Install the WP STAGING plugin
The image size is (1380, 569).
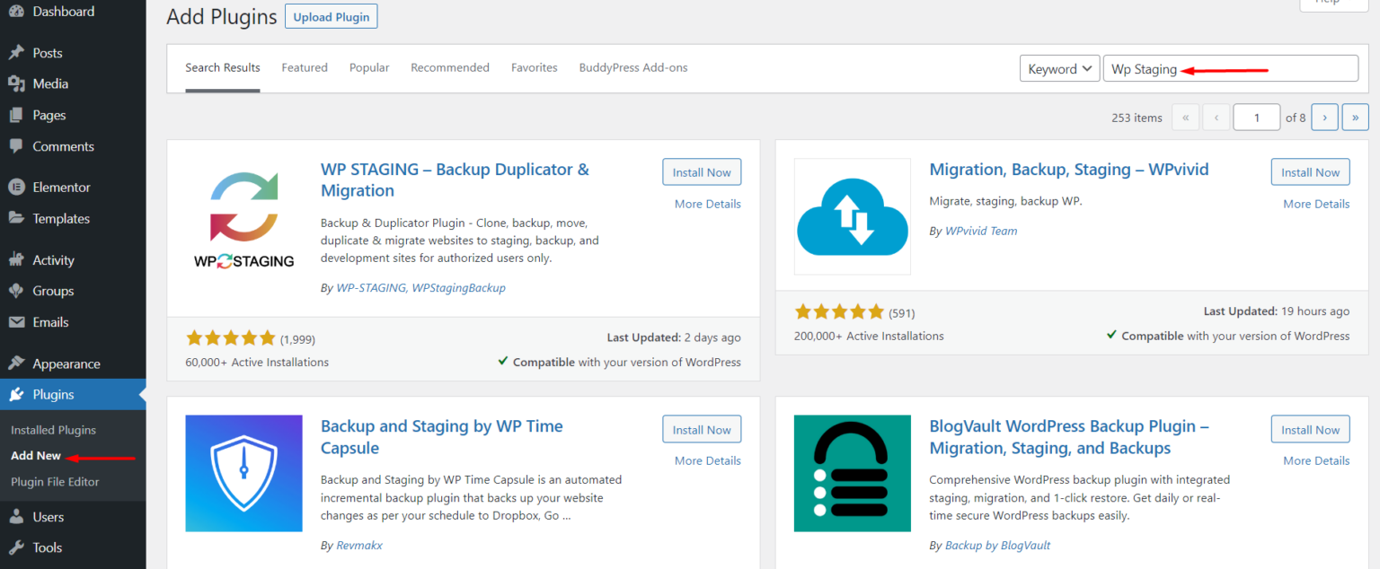702,171
